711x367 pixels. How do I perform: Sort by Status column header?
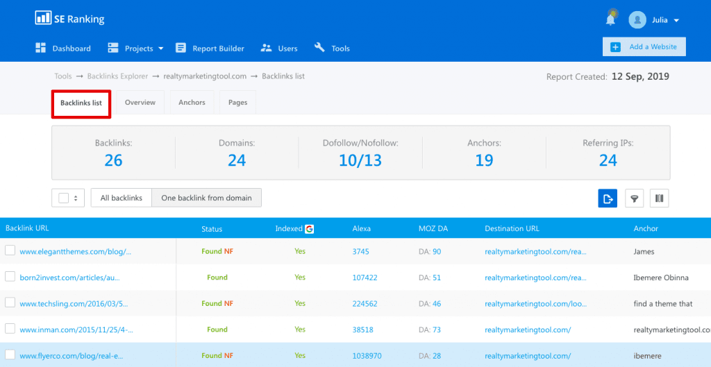(212, 229)
